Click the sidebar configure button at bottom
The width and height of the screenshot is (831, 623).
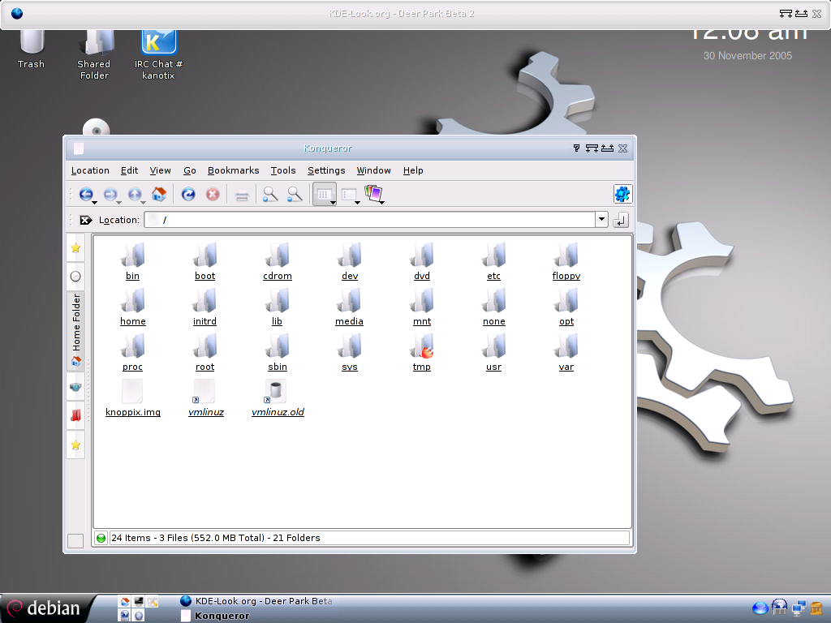[75, 541]
